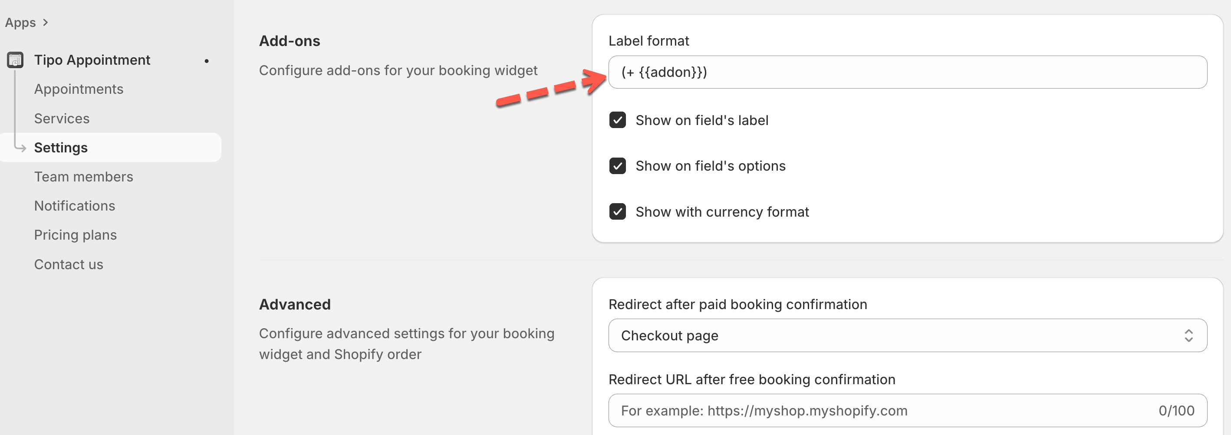Click the pin dot beside Tipo Appointment

(207, 61)
